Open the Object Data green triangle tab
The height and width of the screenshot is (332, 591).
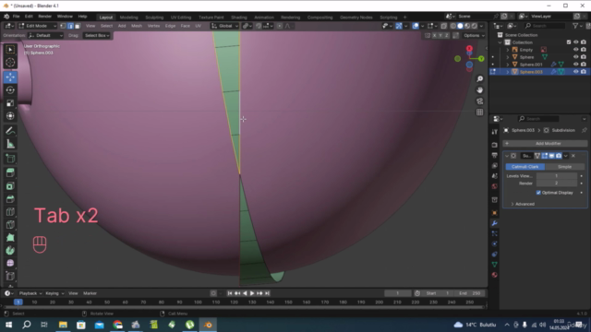click(495, 265)
